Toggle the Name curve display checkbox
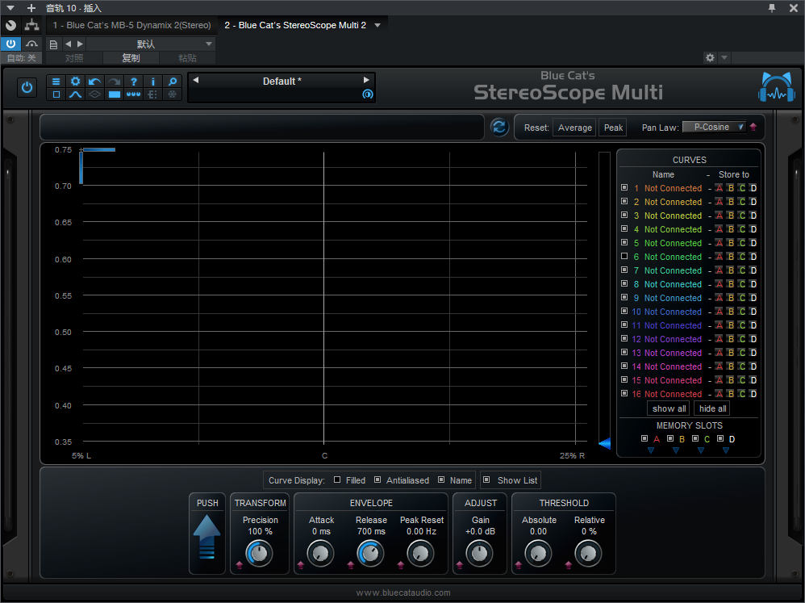The height and width of the screenshot is (603, 805). (x=441, y=479)
